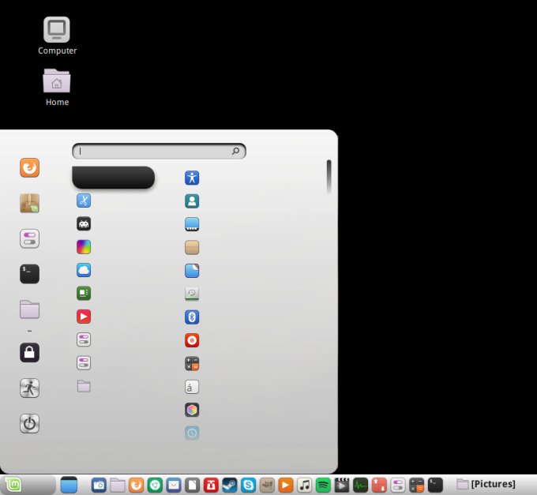Open the orange media player panel icon
The width and height of the screenshot is (537, 495).
coord(286,485)
